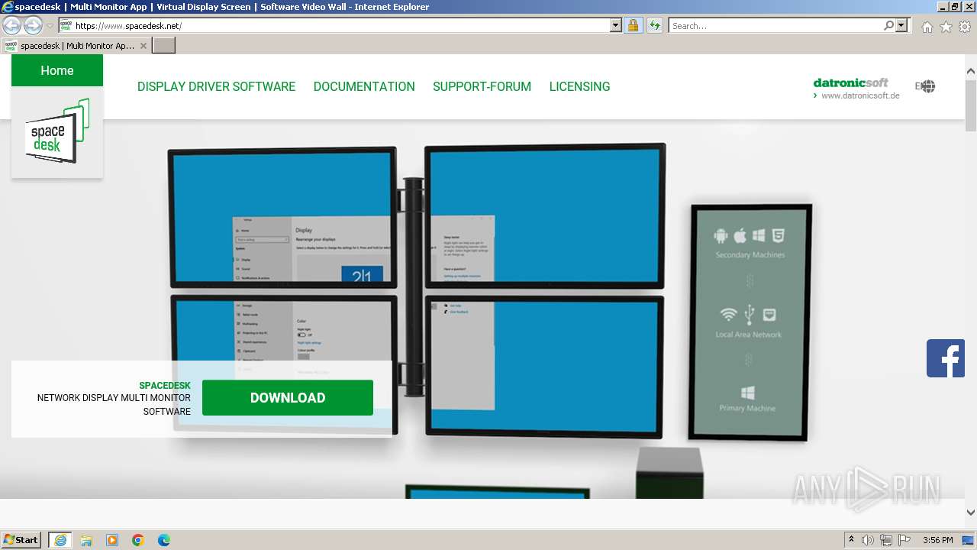Click the browser Back arrow
977x550 pixels.
11,25
